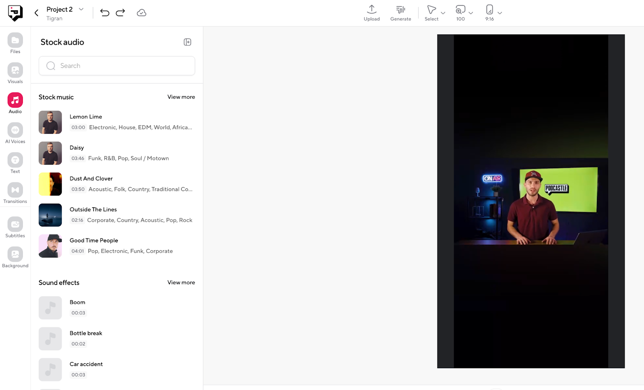Click the video preview canvas
The height and width of the screenshot is (390, 644).
(x=531, y=201)
